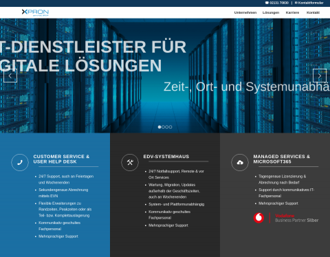Screen dimensions: 330x257
Task: Click 'Tagesgenaue Lizenzierung & Abrechnung' bullet
Action: (283, 179)
